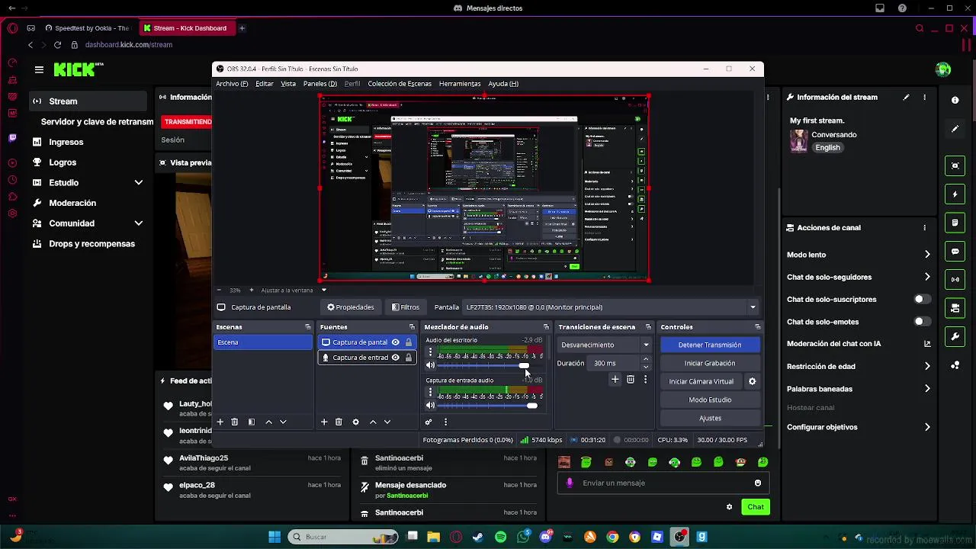Screen dimensions: 976x549
Task: Move selected source down in Fuentes
Action: click(x=387, y=422)
